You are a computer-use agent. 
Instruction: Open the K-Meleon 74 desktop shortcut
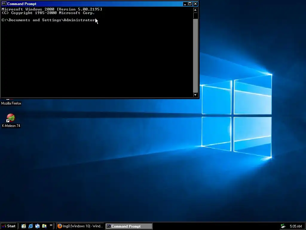point(11,120)
